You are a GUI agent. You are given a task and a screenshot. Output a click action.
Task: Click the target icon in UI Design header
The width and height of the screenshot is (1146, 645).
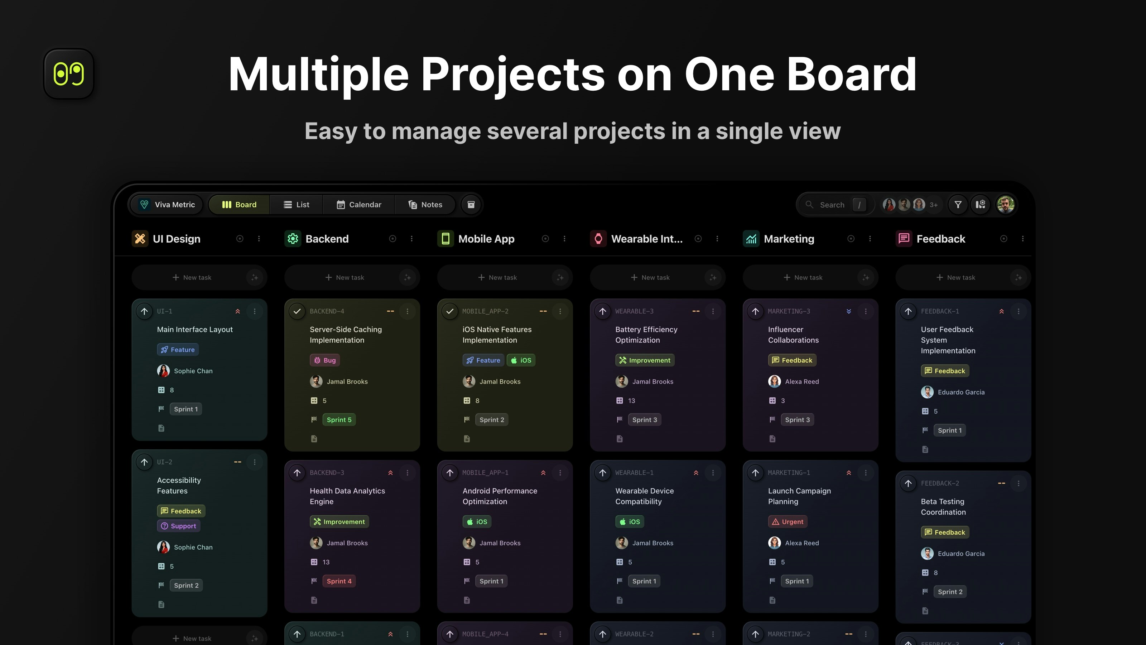point(240,239)
